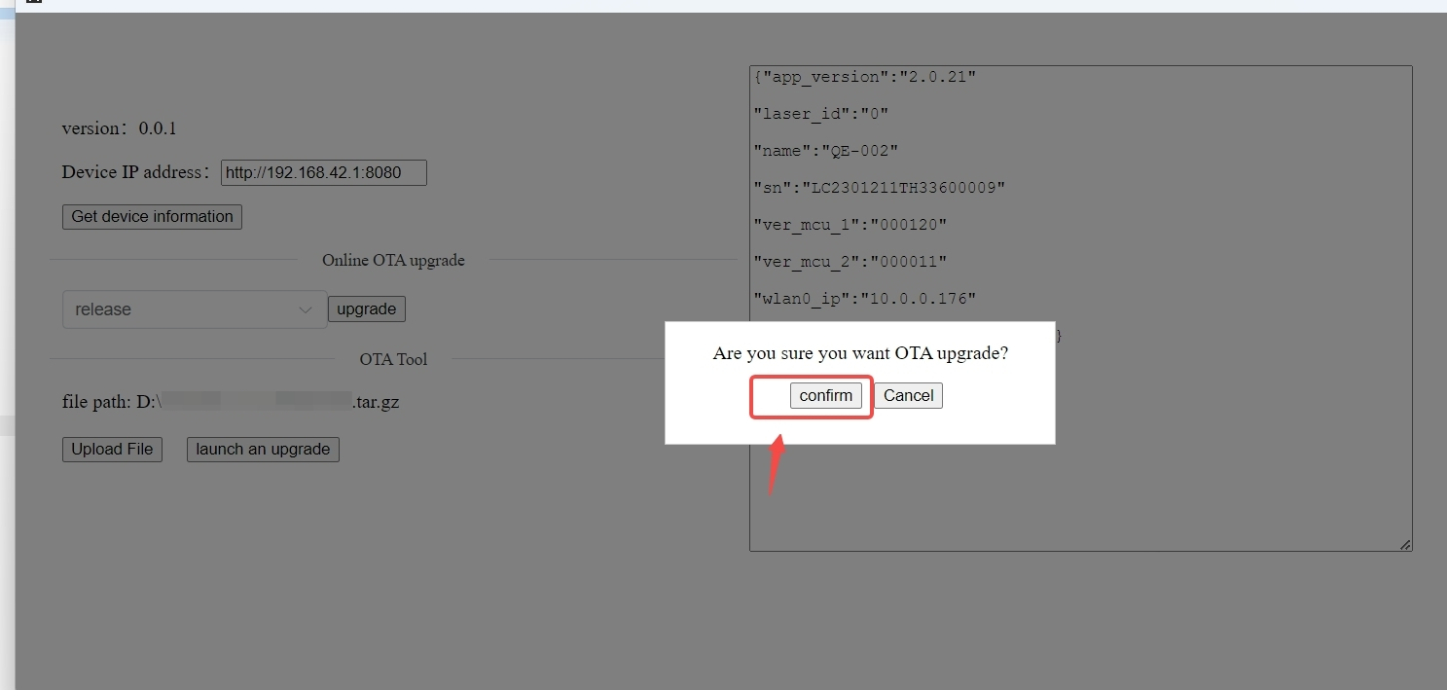Expand the release dropdown chevron arrow

pyautogui.click(x=306, y=310)
